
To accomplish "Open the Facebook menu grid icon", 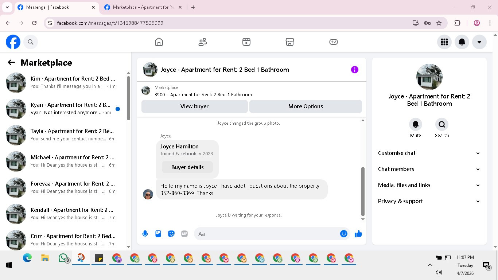I will click(x=444, y=42).
